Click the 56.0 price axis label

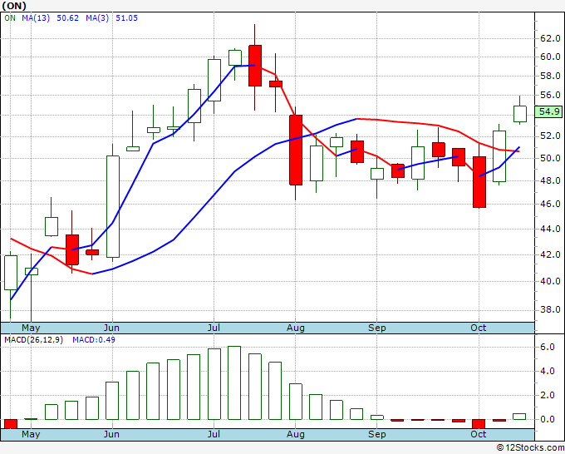(550, 95)
